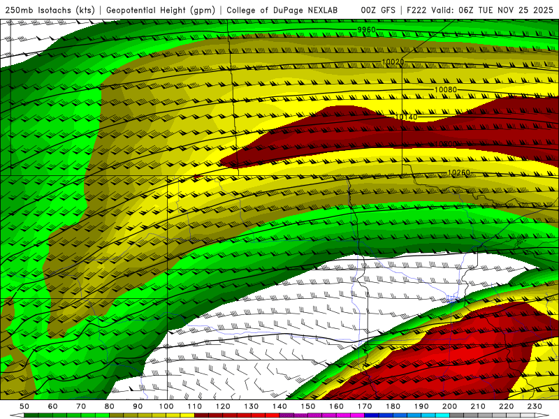Click the '00Z GFS' model run text
This screenshot has height=419, width=559.
point(378,10)
